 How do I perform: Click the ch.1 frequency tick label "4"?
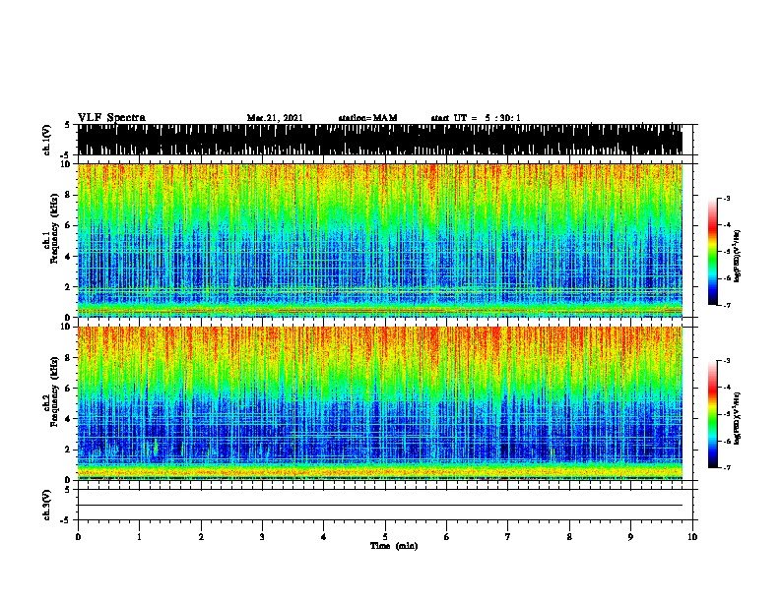click(x=69, y=257)
